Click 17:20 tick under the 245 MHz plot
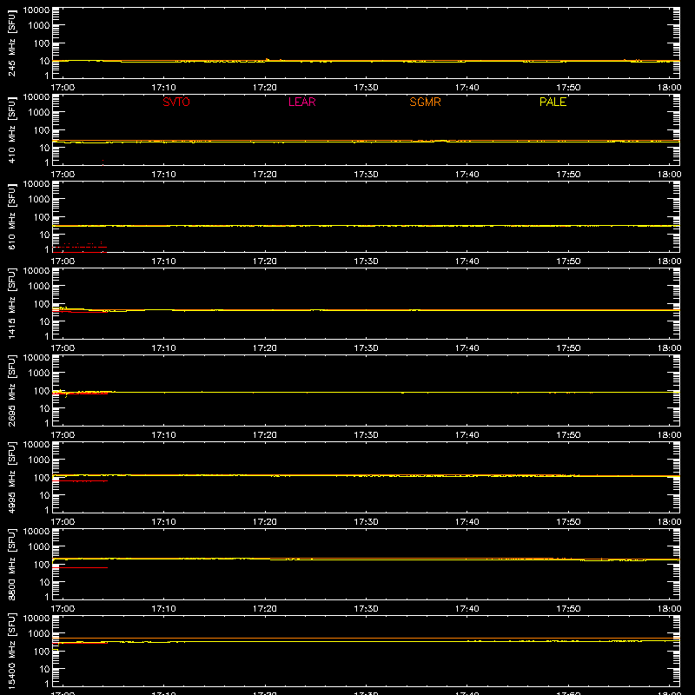Screen dimensions: 695x695 [x=265, y=88]
